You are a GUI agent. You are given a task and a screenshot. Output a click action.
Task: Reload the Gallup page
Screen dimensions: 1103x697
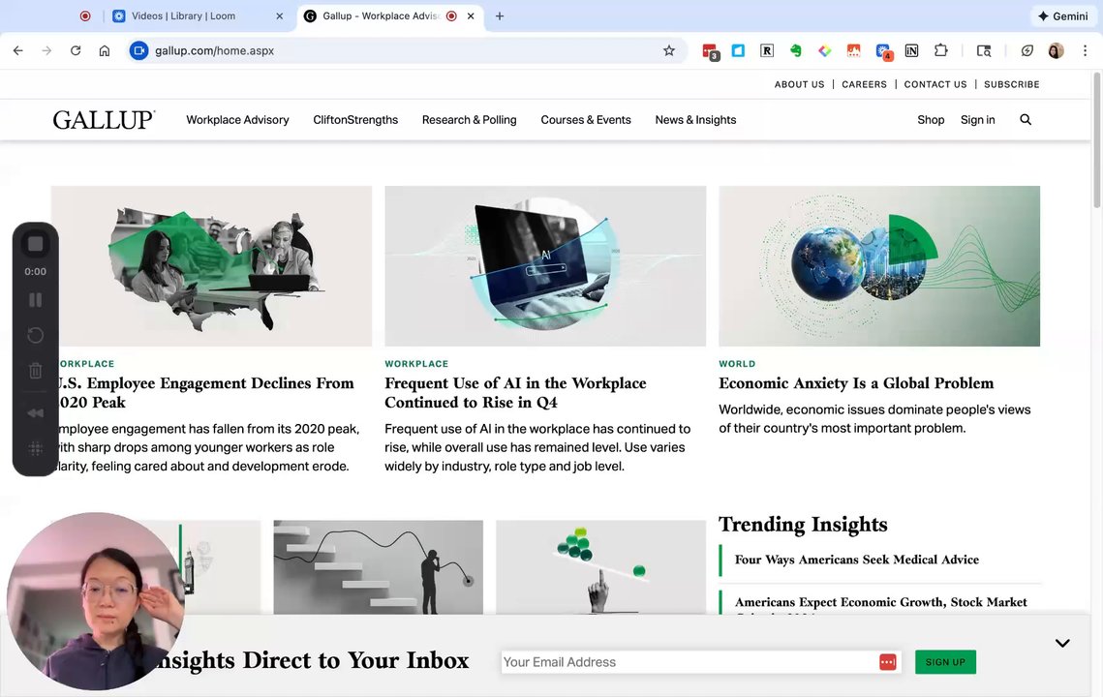(x=76, y=50)
